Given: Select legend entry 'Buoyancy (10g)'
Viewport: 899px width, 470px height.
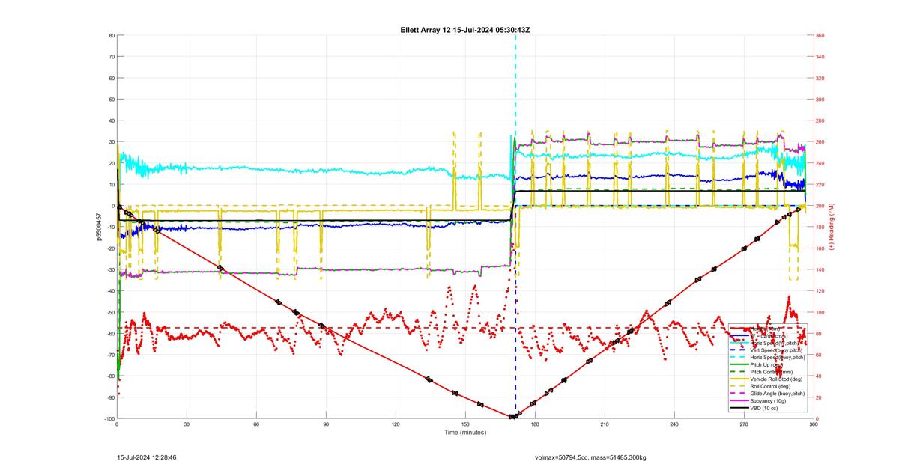Looking at the screenshot, I should tap(768, 400).
